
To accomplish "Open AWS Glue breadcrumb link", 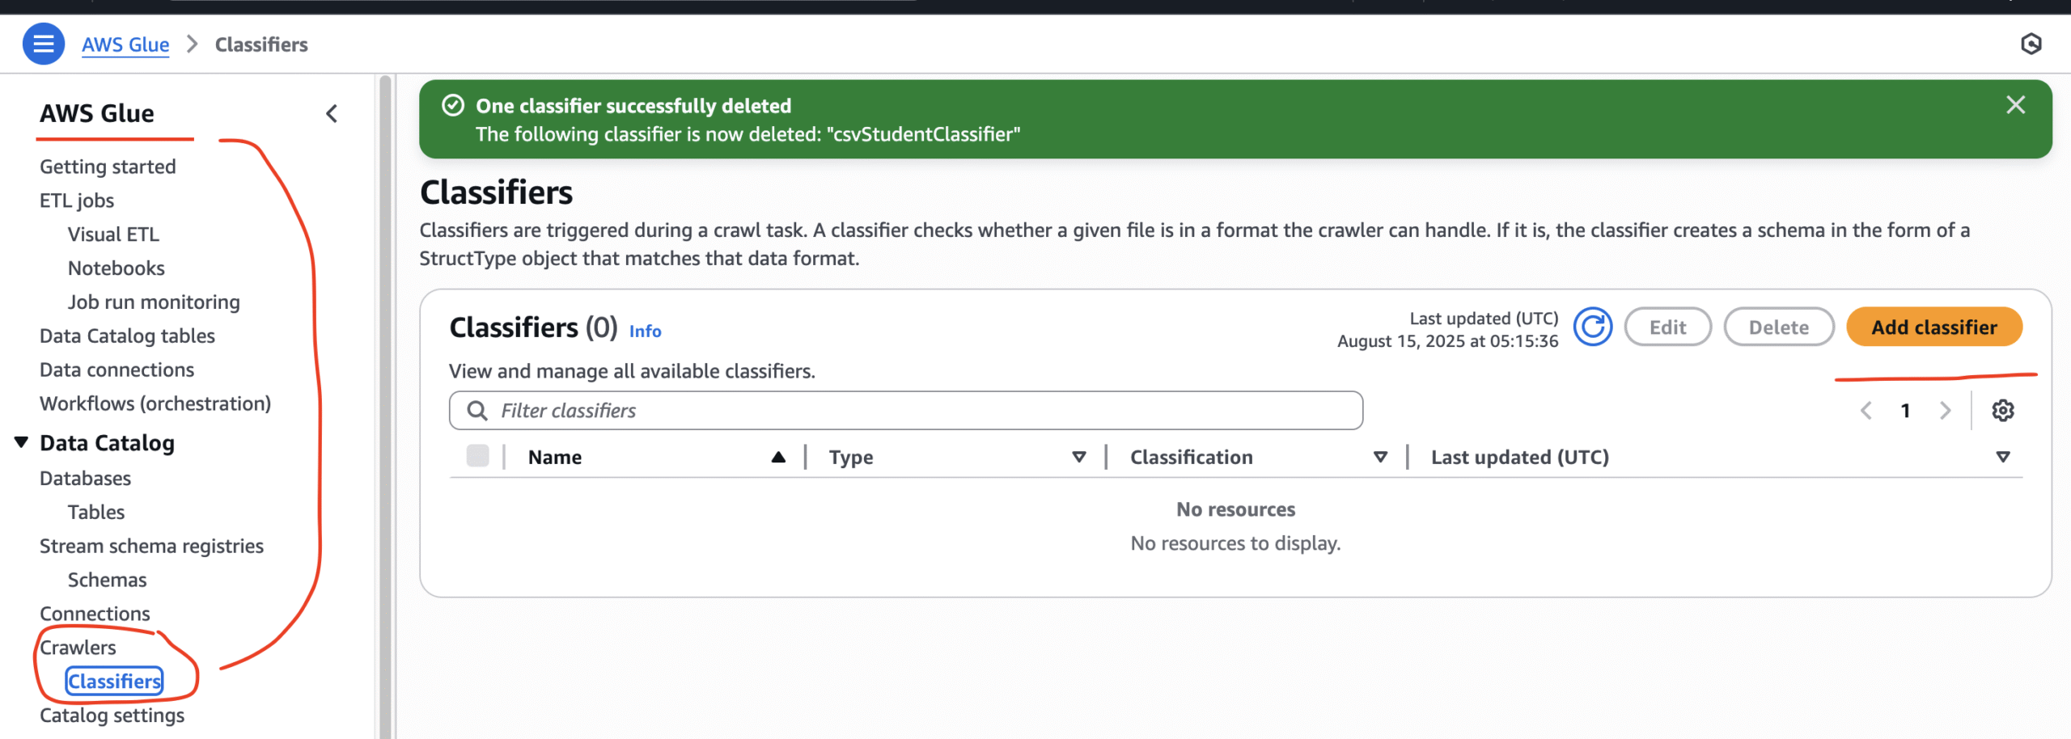I will pyautogui.click(x=125, y=44).
